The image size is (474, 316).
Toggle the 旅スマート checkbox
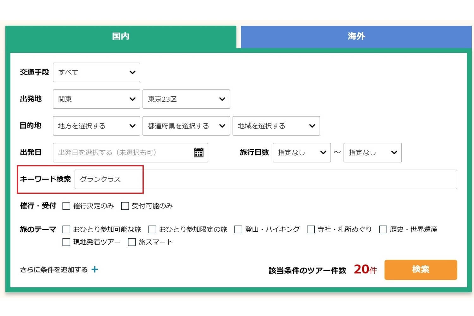(x=132, y=242)
